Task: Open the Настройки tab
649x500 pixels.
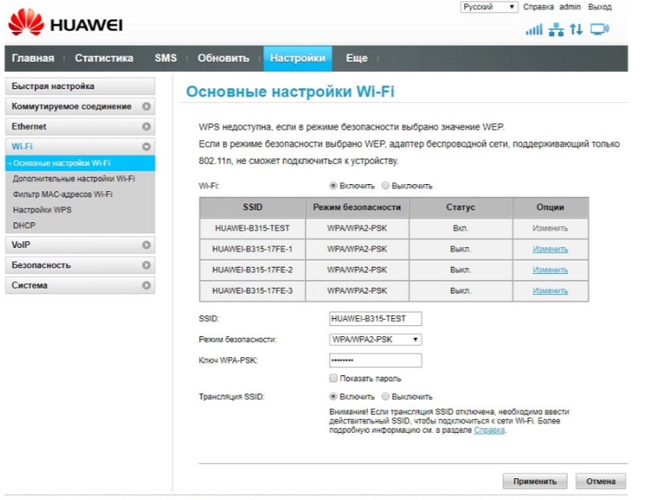Action: [x=298, y=59]
